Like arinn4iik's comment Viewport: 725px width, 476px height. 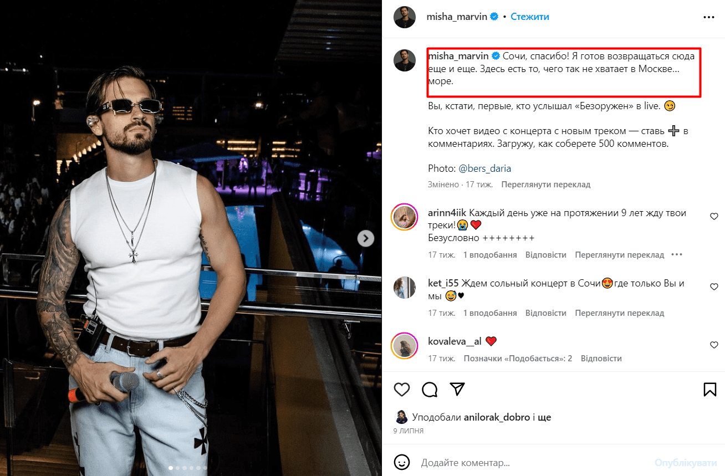click(x=714, y=217)
